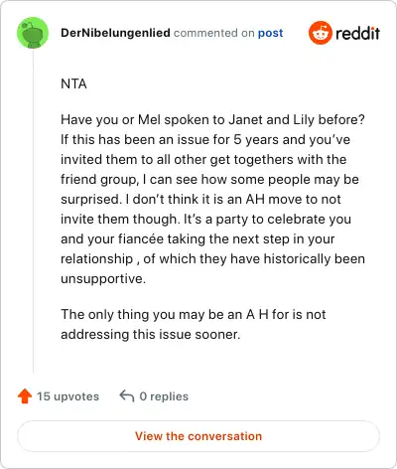Click the paragraph starting 'The only thing'
The image size is (397, 469).
click(194, 324)
